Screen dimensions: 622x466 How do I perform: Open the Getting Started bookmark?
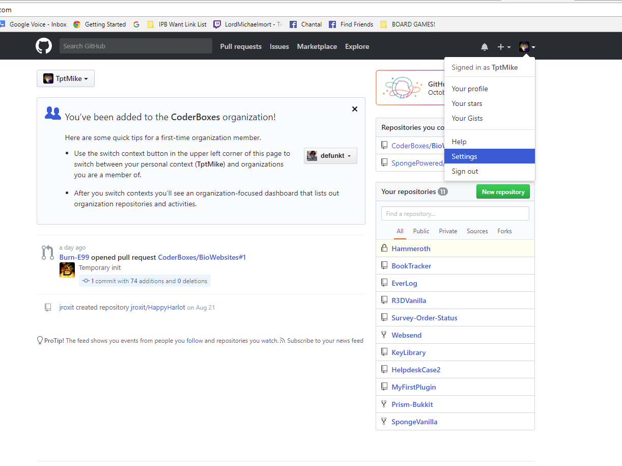pos(100,24)
